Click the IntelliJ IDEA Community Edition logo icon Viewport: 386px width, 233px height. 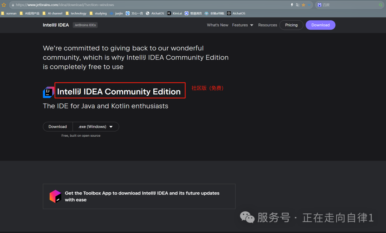(x=48, y=92)
